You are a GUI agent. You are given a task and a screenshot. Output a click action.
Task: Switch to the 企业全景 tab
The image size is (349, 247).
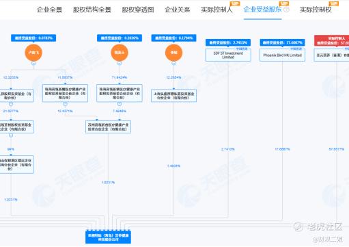coord(49,10)
